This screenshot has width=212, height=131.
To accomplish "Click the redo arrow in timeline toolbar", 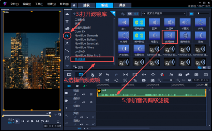I will point(116,75).
